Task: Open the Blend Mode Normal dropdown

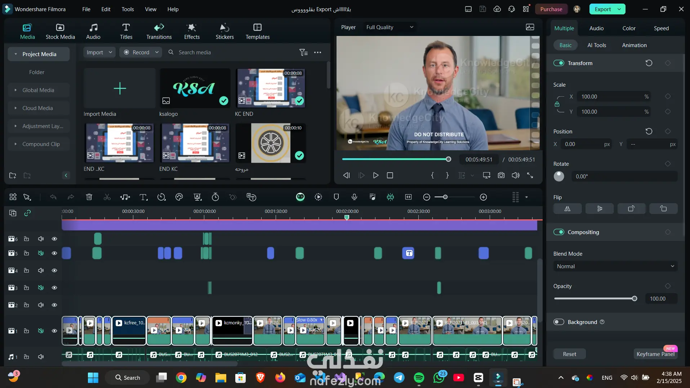Action: (x=615, y=266)
